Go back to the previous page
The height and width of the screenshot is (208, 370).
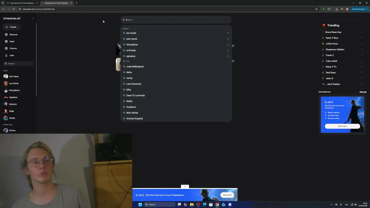coord(3,9)
